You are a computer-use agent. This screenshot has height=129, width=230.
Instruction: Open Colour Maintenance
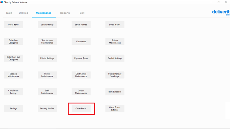click(81, 92)
